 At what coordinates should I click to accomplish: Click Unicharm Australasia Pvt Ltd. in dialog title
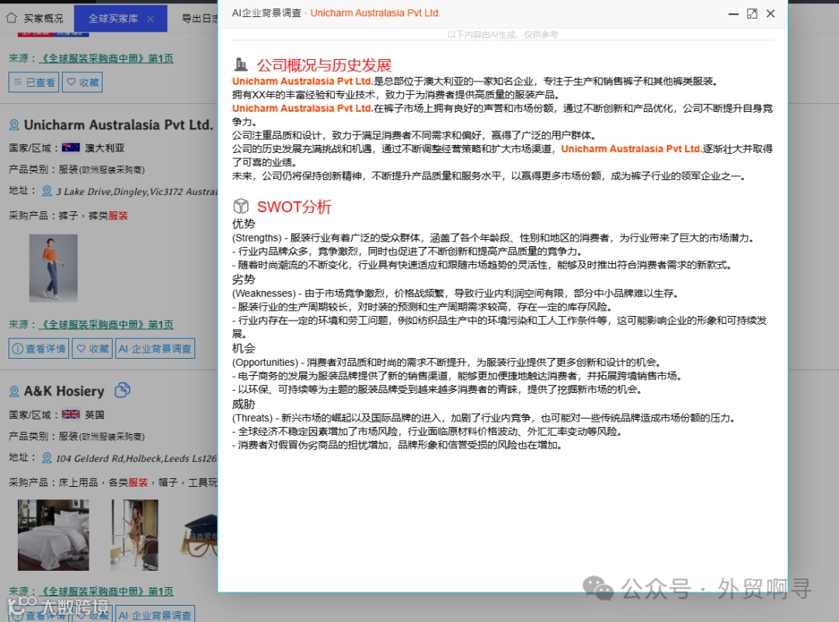pyautogui.click(x=375, y=13)
